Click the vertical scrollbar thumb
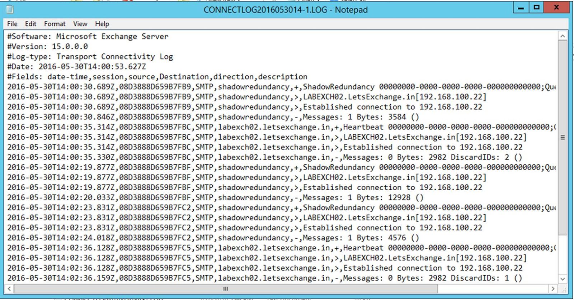The height and width of the screenshot is (300, 574). [x=563, y=138]
